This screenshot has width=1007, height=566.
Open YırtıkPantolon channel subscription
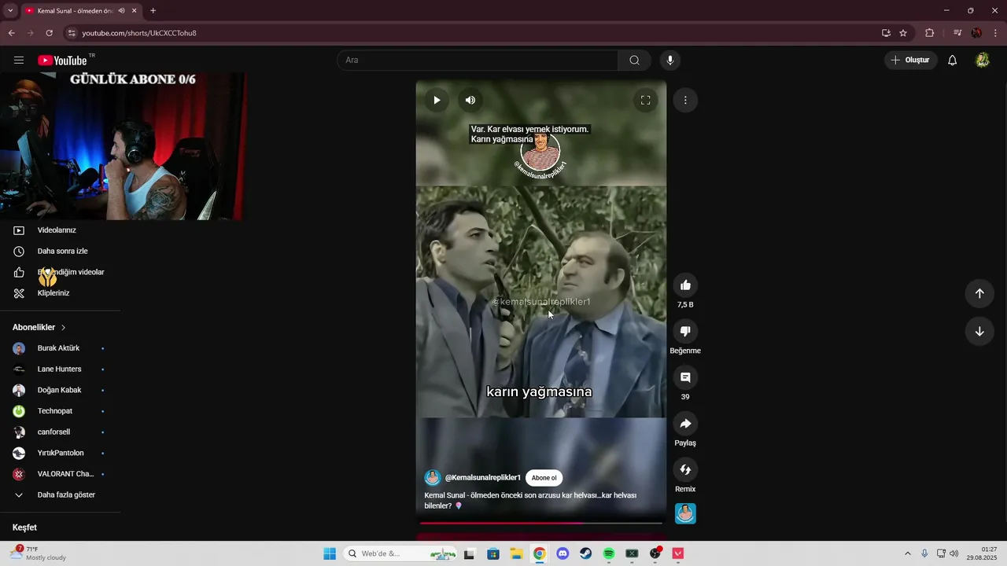[60, 453]
